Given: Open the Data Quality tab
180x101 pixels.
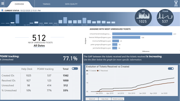Looking at the screenshot, I should [71, 4].
